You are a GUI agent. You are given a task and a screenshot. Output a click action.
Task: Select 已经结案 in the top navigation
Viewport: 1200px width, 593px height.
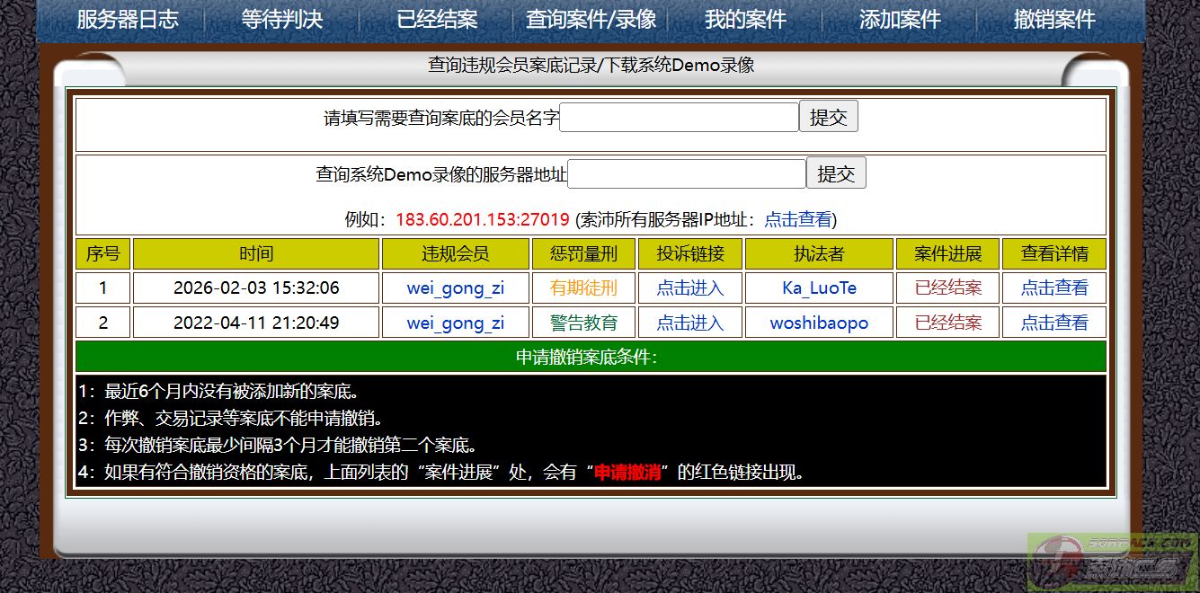437,20
